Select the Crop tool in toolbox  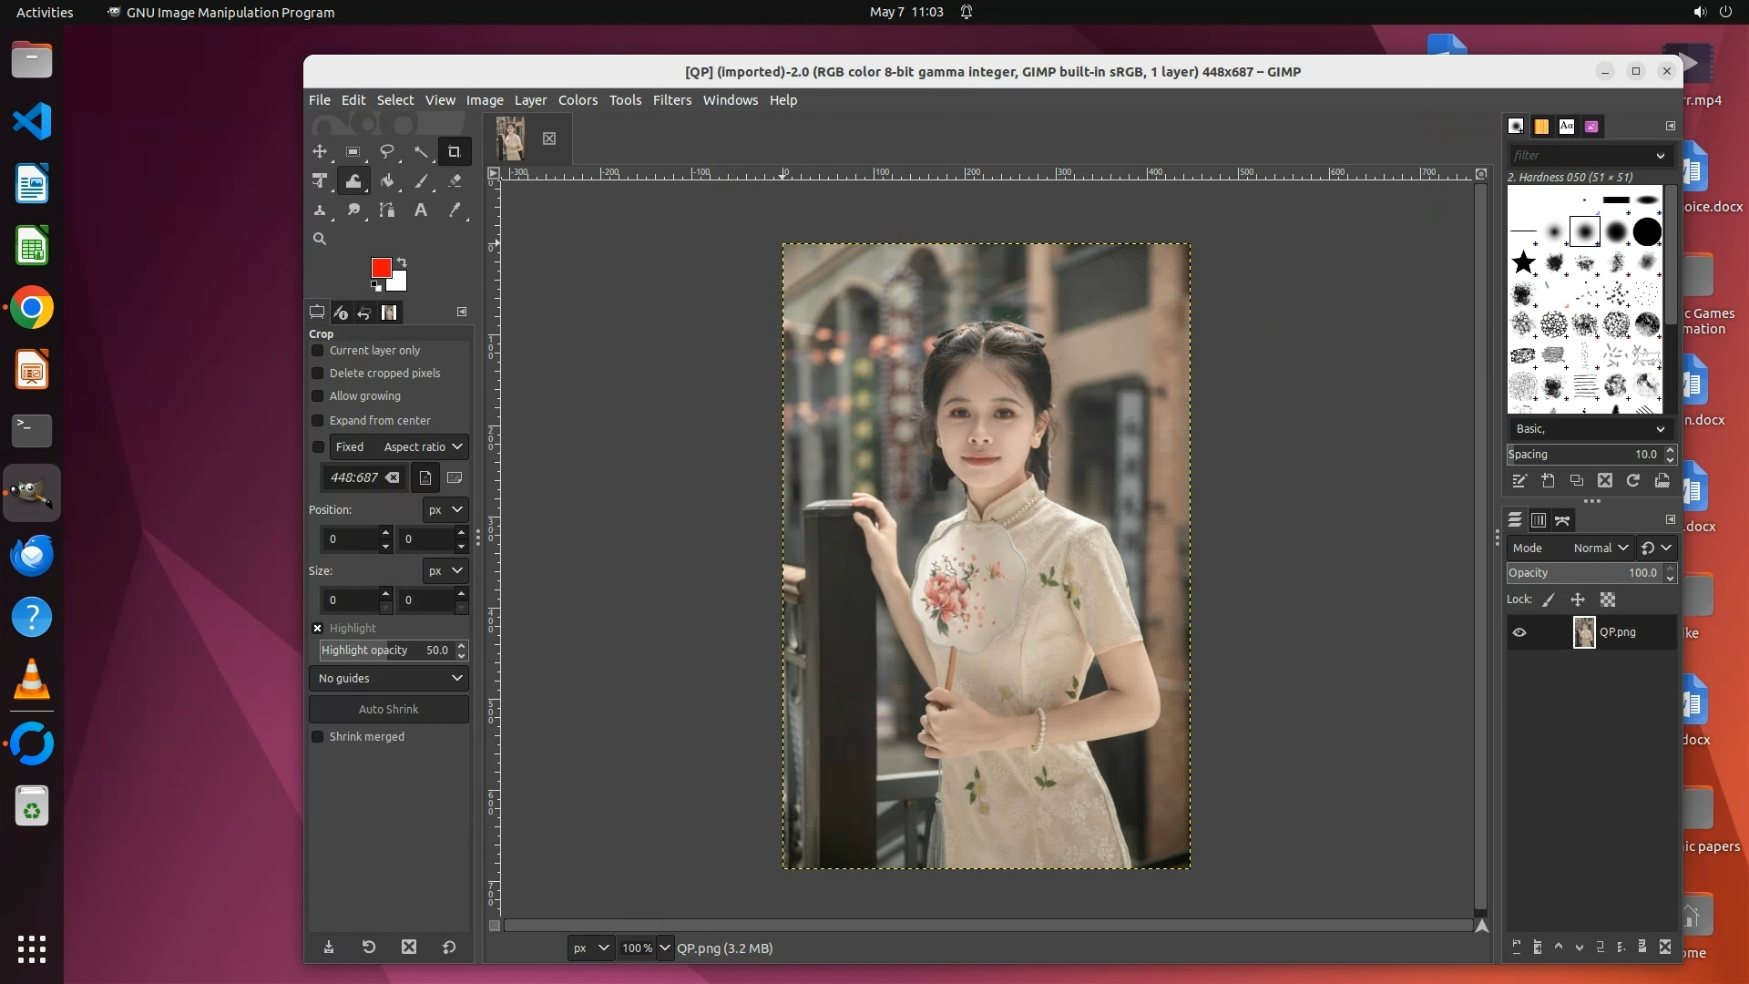[454, 152]
